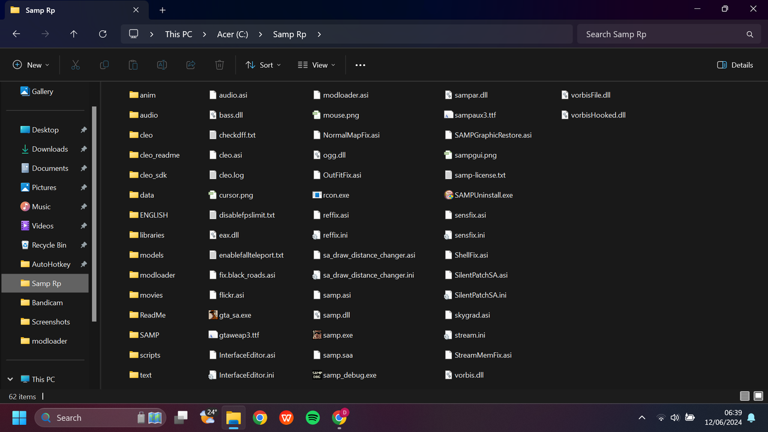Select enablefallteleport.txt file
768x432 pixels.
coord(246,255)
